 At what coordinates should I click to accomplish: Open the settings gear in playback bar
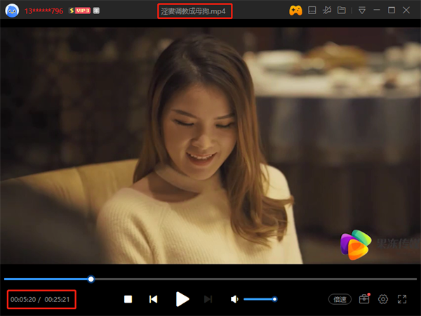tap(383, 299)
